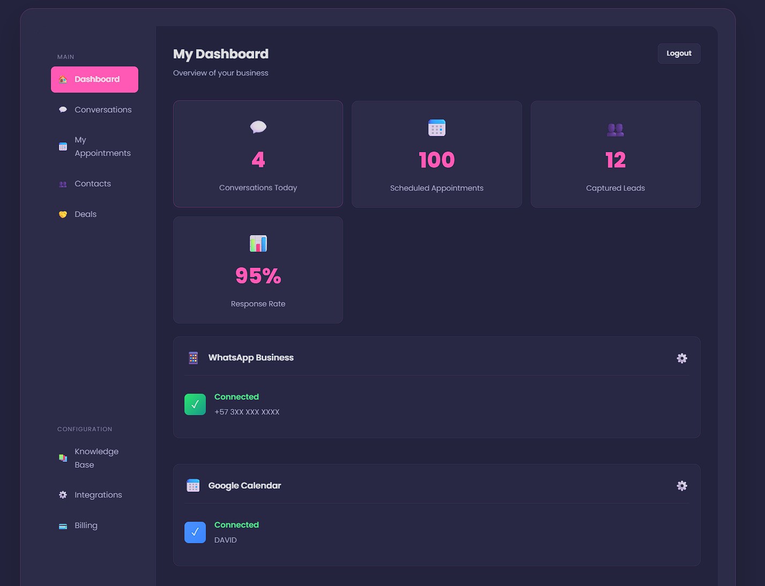This screenshot has width=765, height=586.
Task: Click the speech bubble icon in Conversations Today card
Action: pos(258,127)
